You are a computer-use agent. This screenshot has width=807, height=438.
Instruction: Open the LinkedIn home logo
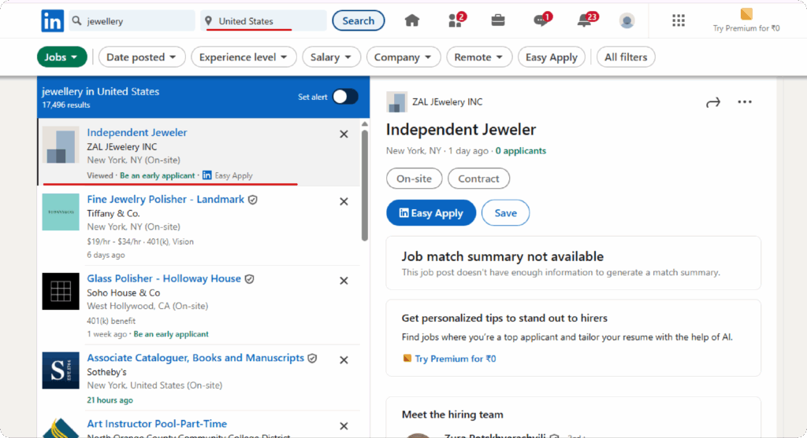click(x=53, y=21)
